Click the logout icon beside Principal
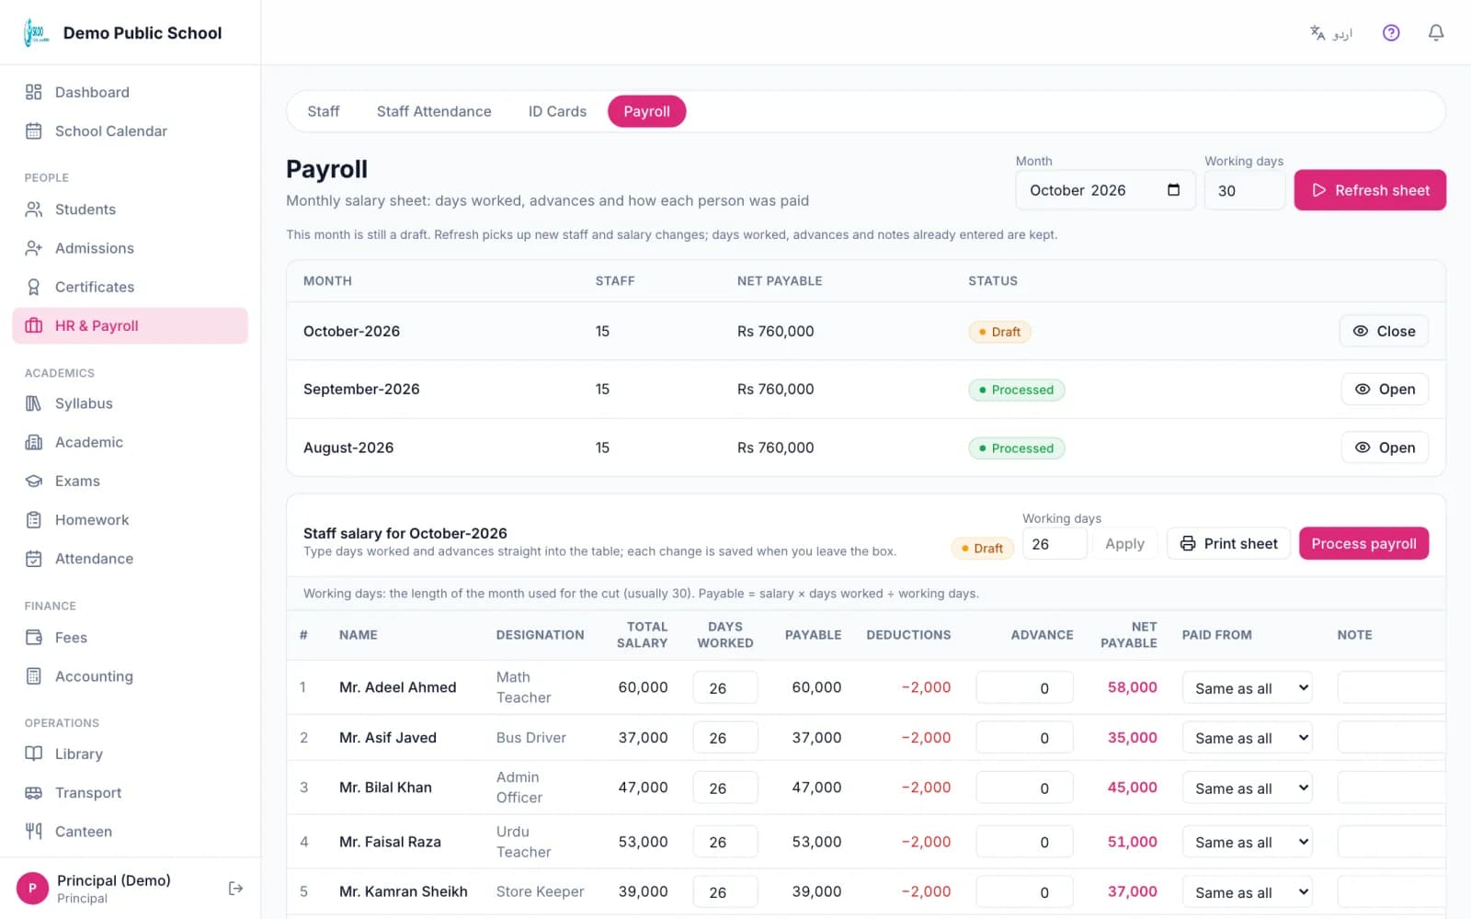Screen dimensions: 1471x919 pos(236,888)
